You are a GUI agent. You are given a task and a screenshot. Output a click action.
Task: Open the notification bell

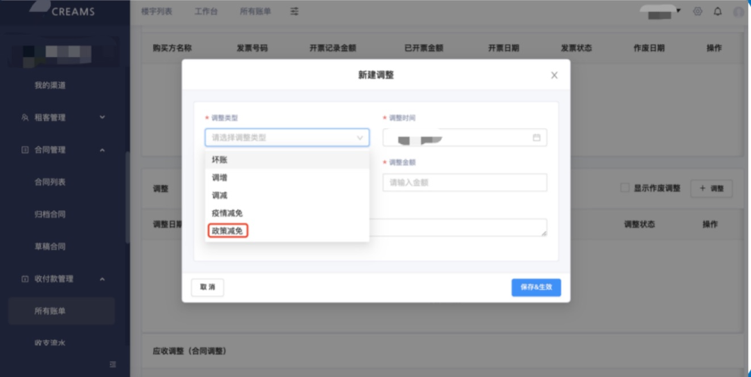(x=718, y=12)
